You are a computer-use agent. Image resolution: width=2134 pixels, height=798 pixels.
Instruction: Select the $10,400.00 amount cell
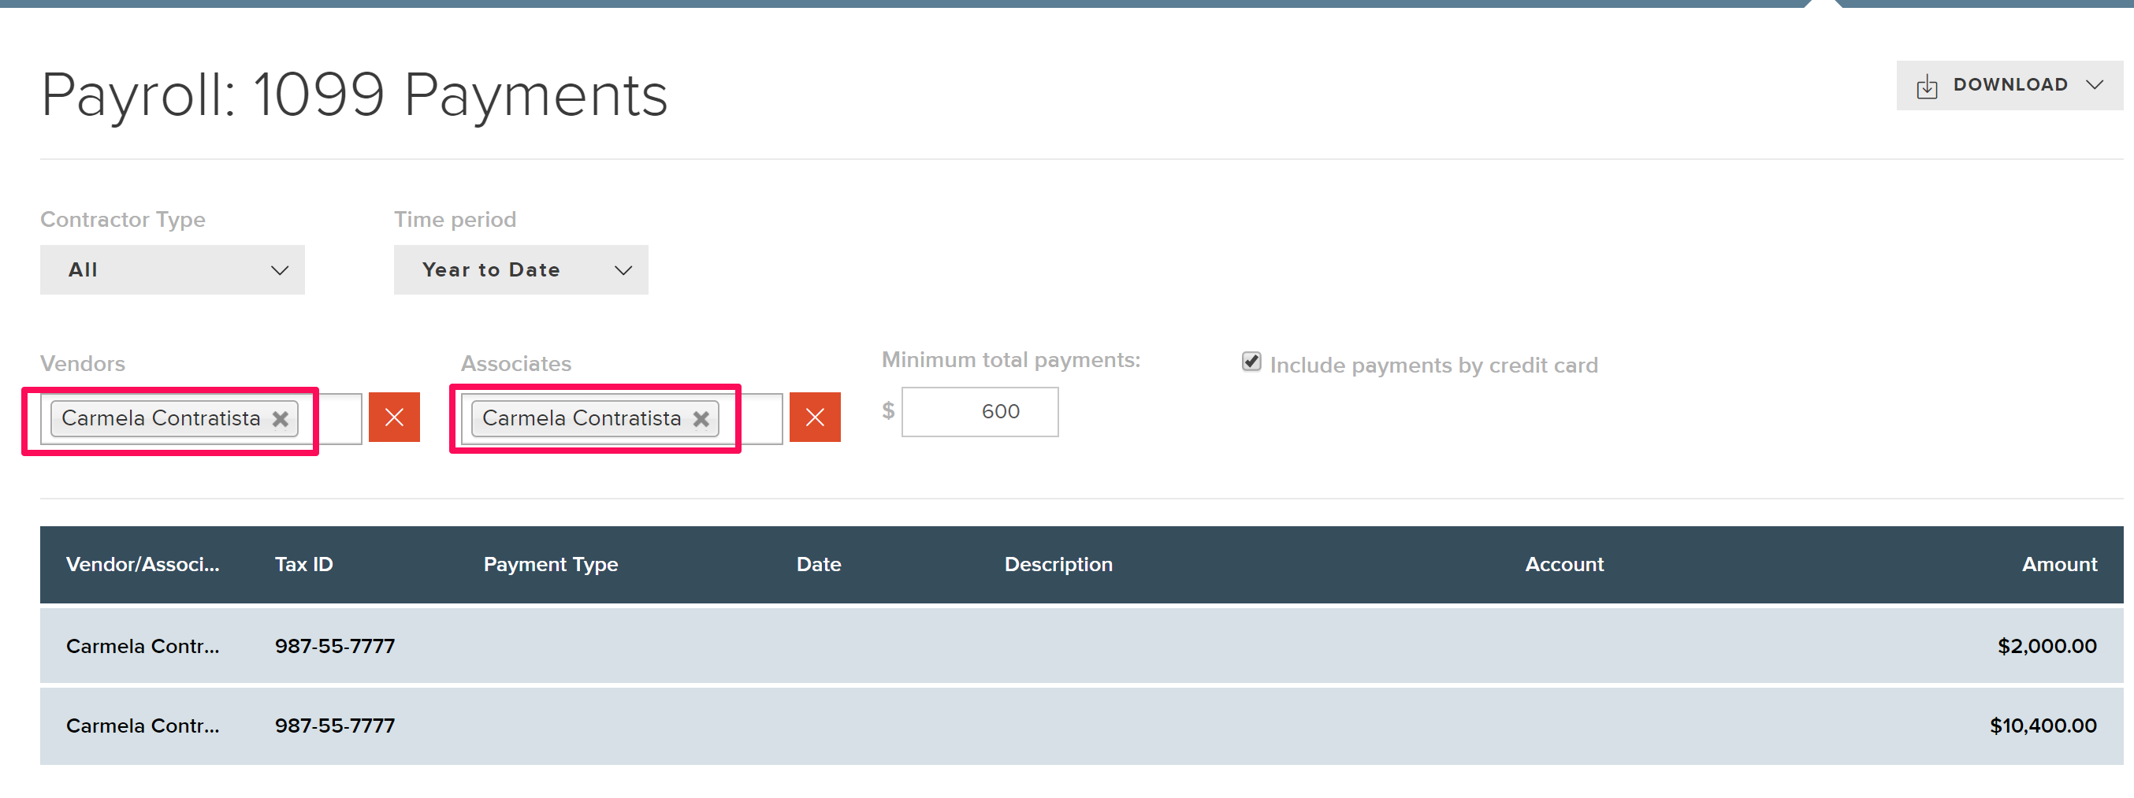tap(2043, 726)
